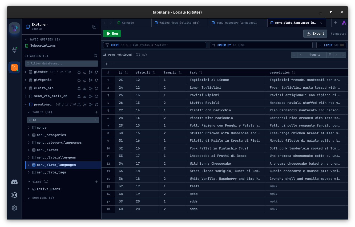Expand the menu_plates table

coord(29,150)
